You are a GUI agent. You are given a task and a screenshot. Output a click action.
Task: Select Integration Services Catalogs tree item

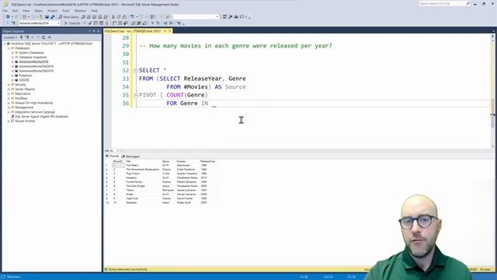point(35,112)
